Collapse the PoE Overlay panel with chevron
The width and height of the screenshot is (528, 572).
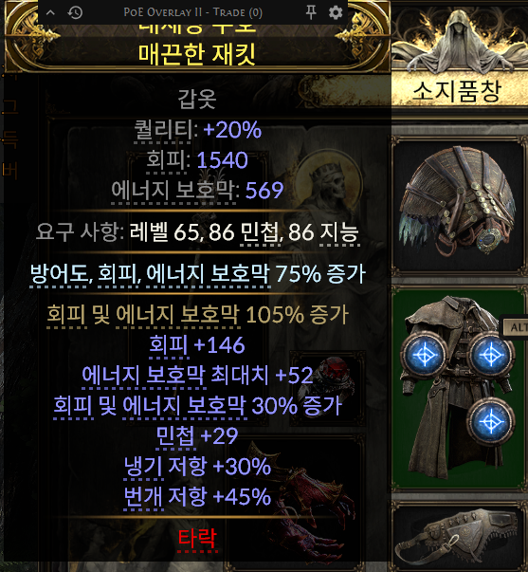coord(50,12)
